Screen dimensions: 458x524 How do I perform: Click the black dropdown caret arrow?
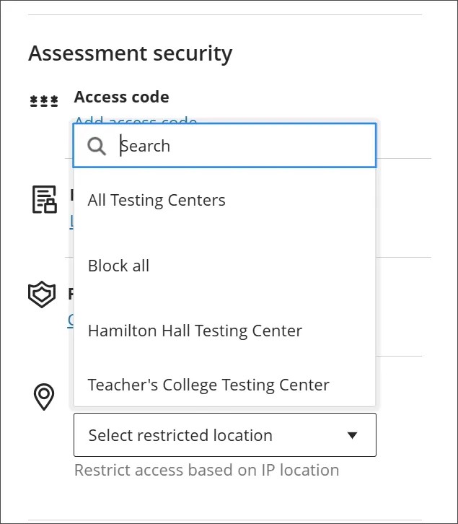pos(352,435)
